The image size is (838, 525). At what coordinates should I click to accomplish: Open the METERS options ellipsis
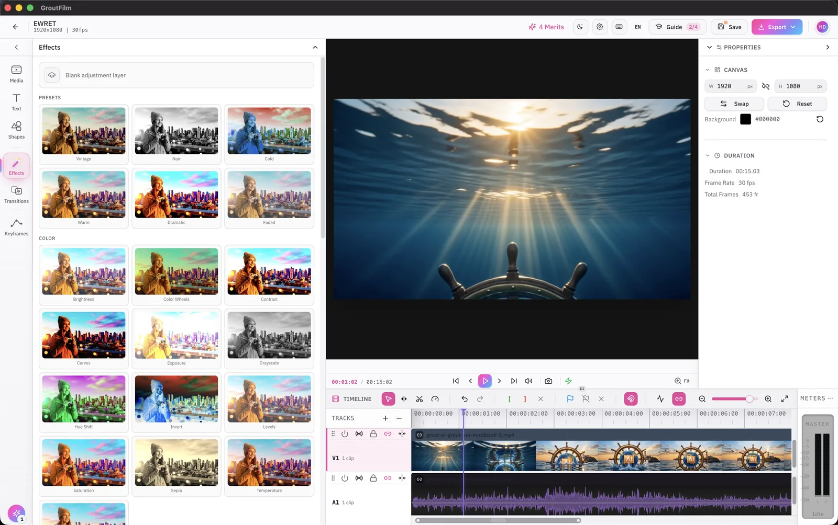[x=830, y=398]
